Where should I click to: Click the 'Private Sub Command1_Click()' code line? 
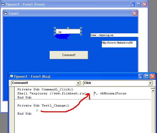pos(45,89)
